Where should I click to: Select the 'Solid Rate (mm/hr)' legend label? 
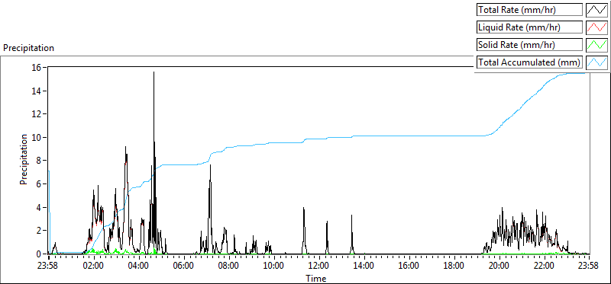[530, 45]
